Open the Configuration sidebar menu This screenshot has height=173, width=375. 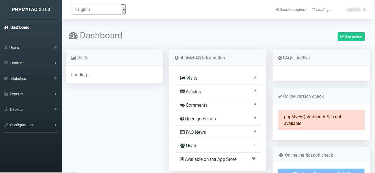click(31, 125)
